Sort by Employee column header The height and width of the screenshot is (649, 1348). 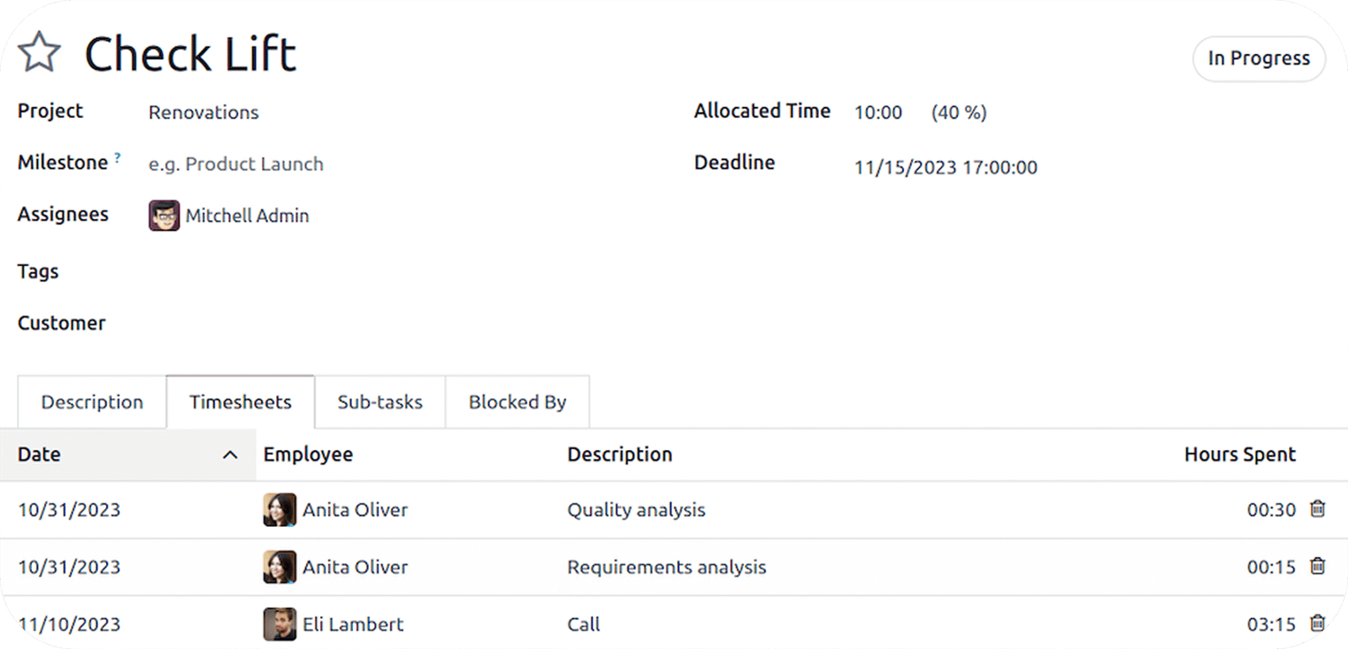[x=308, y=455]
